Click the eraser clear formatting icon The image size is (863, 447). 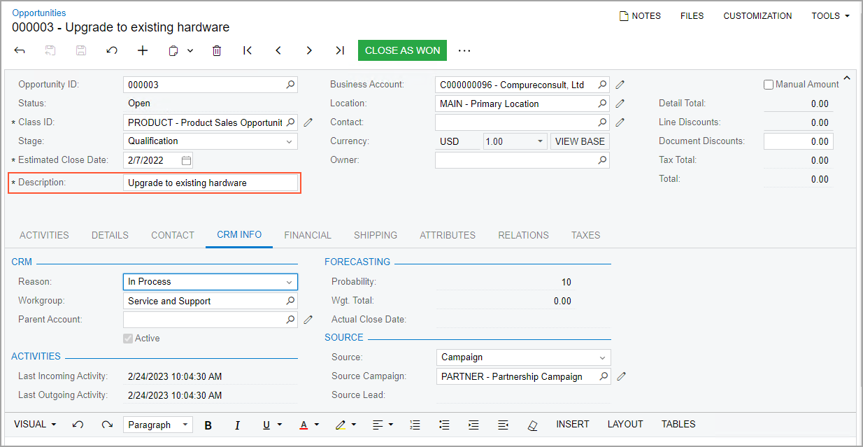click(x=532, y=425)
